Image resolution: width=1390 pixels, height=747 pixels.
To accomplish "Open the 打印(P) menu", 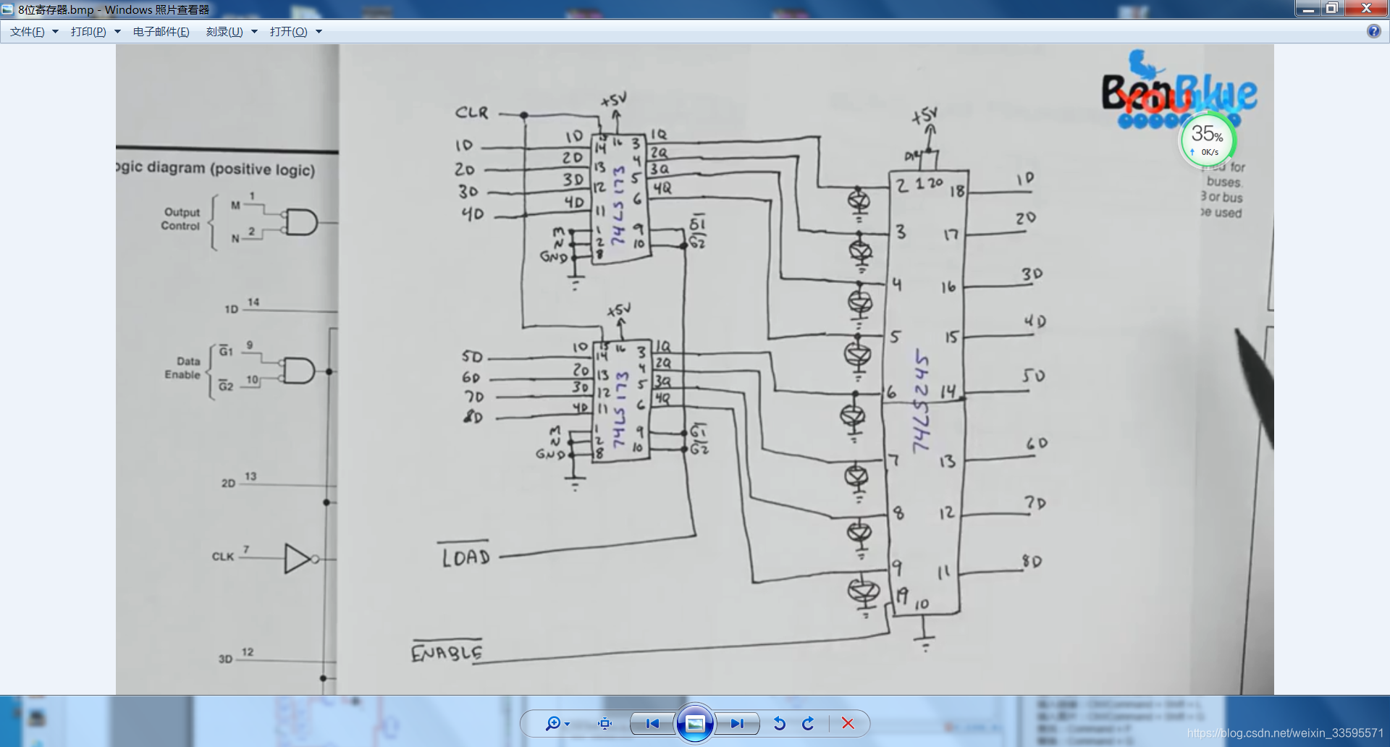I will tap(88, 32).
